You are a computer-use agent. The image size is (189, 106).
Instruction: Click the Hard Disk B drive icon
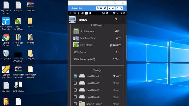point(82,83)
